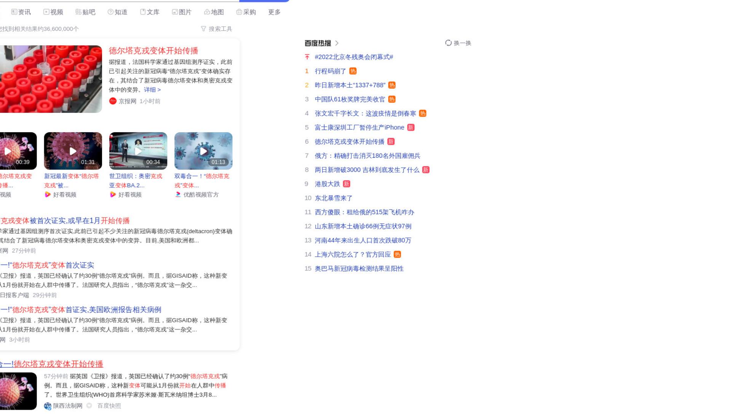Open hot search 中国队61枚奖牌完美收官
Image resolution: width=731 pixels, height=417 pixels.
click(x=350, y=99)
